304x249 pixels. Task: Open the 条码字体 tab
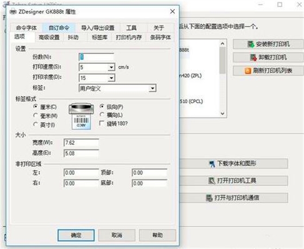pyautogui.click(x=160, y=38)
